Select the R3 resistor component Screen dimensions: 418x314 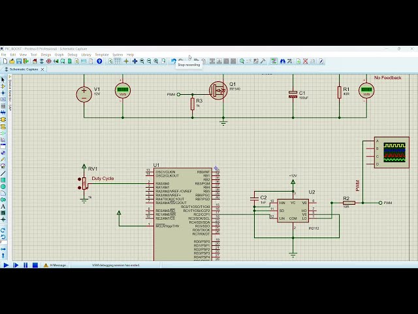pyautogui.click(x=193, y=104)
